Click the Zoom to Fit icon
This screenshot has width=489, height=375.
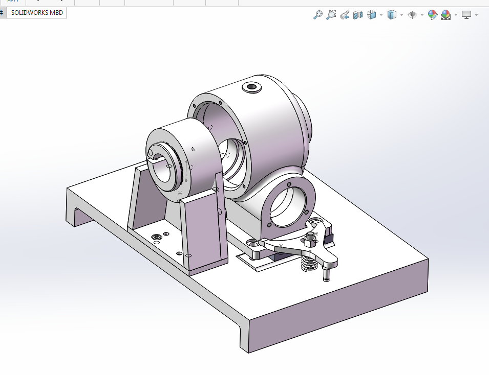tap(318, 15)
